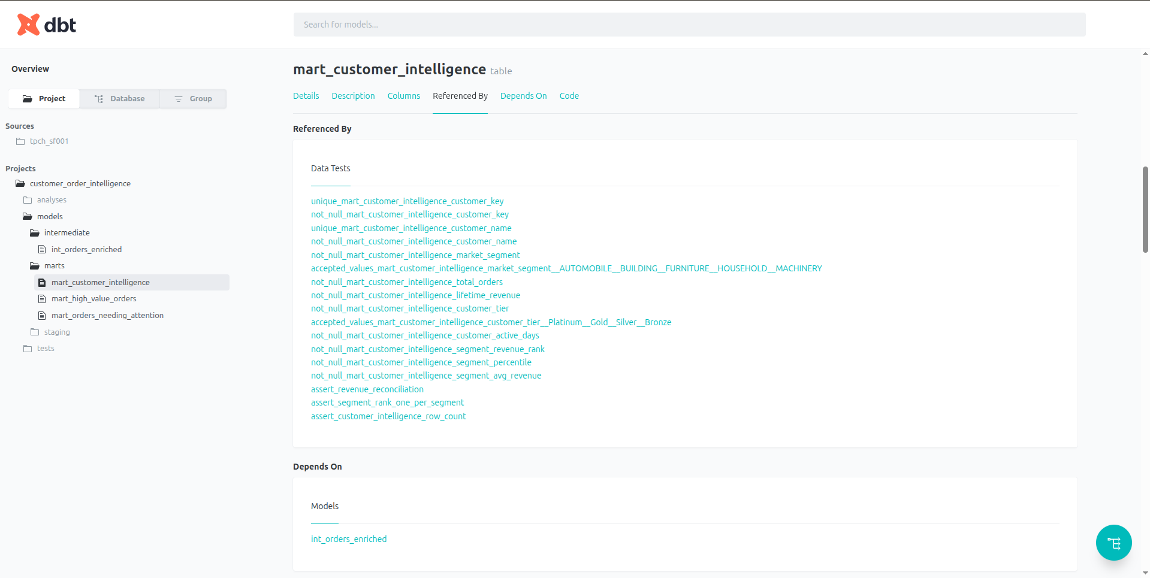Click the staging folder icon
Screen dimensions: 1150x578
coord(35,332)
